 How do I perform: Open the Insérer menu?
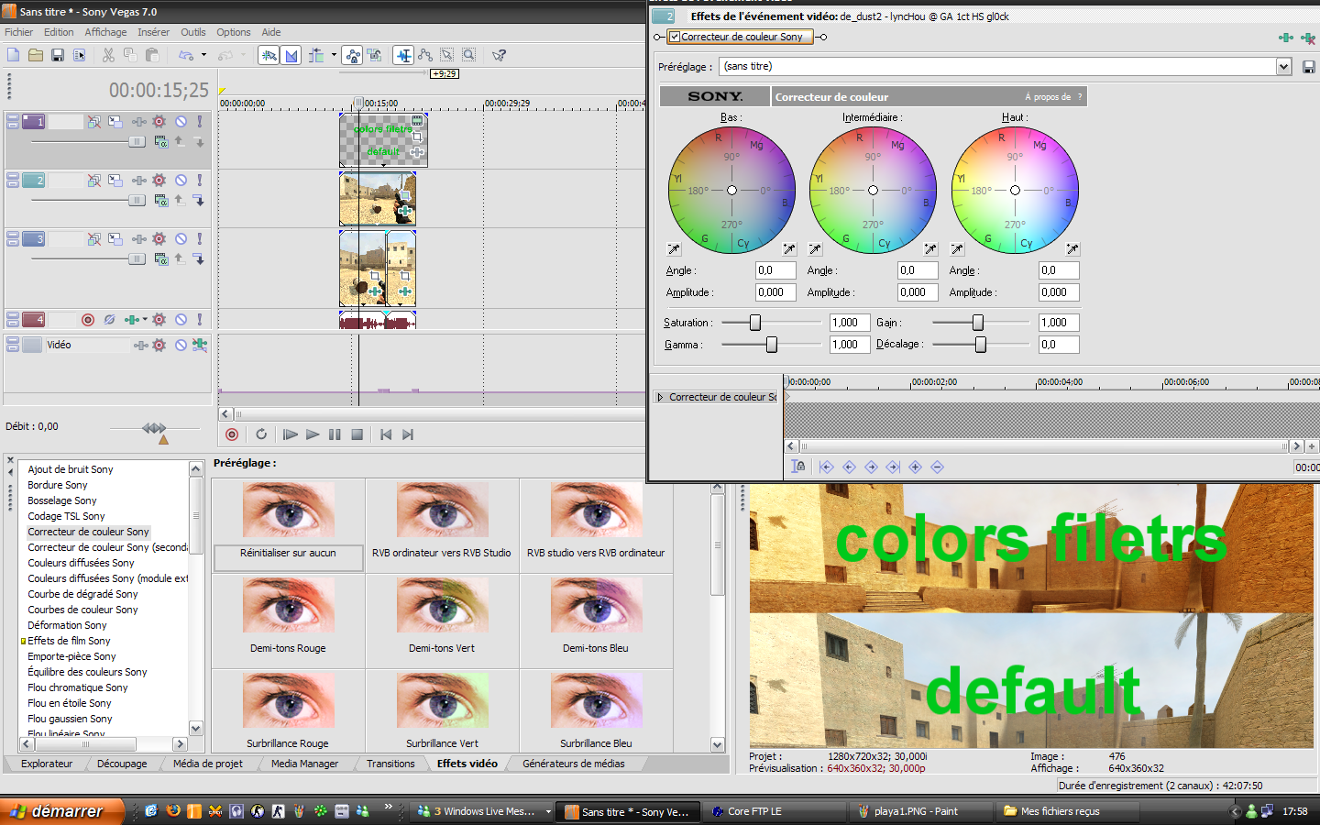153,32
